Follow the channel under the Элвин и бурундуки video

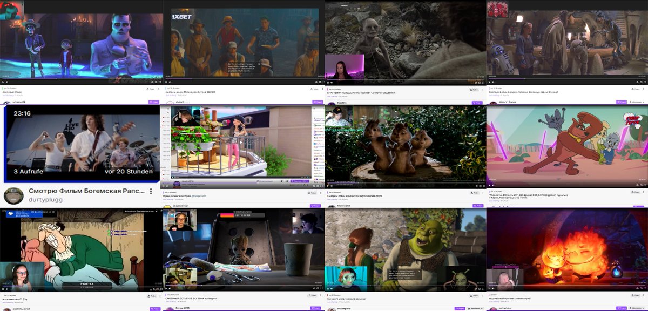coord(478,206)
